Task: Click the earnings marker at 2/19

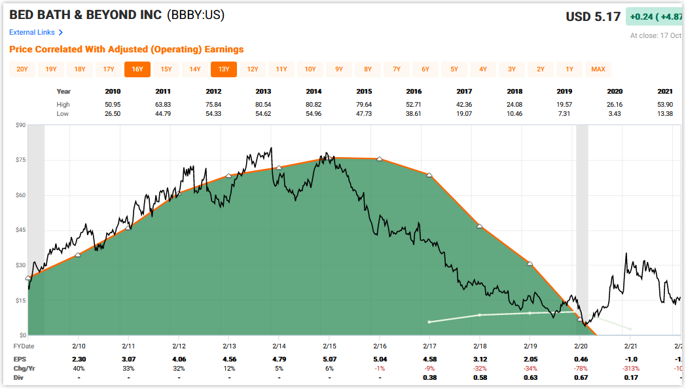Action: [530, 263]
